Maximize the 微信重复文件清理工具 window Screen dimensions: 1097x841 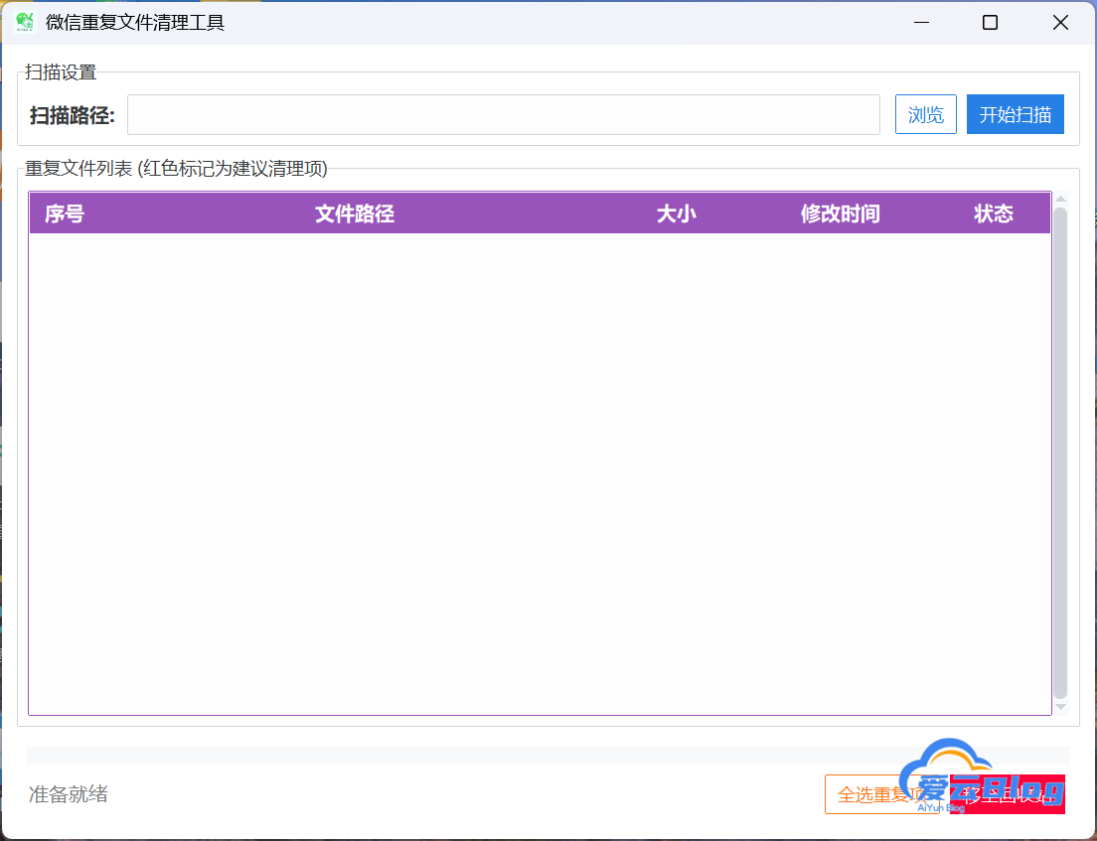click(990, 23)
